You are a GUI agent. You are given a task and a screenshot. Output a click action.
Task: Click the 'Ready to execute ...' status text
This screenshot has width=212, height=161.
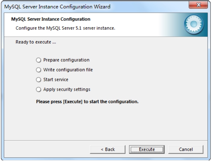[36, 42]
